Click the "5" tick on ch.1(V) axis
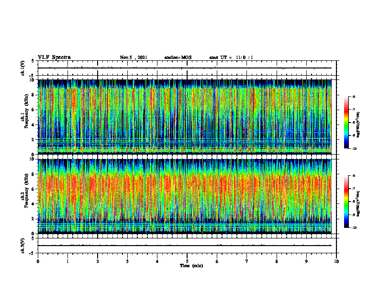Image resolution: width=379 pixels, height=293 pixels. (33, 61)
